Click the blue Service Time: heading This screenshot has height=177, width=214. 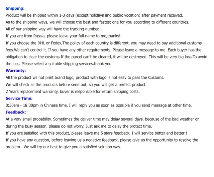[x=19, y=98]
